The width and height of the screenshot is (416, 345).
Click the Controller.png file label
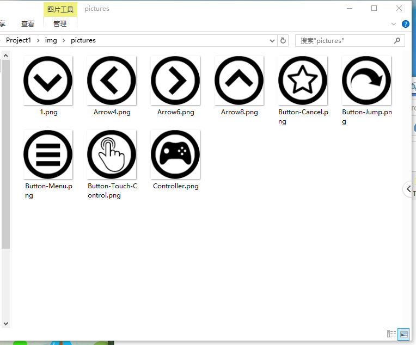[x=176, y=186]
